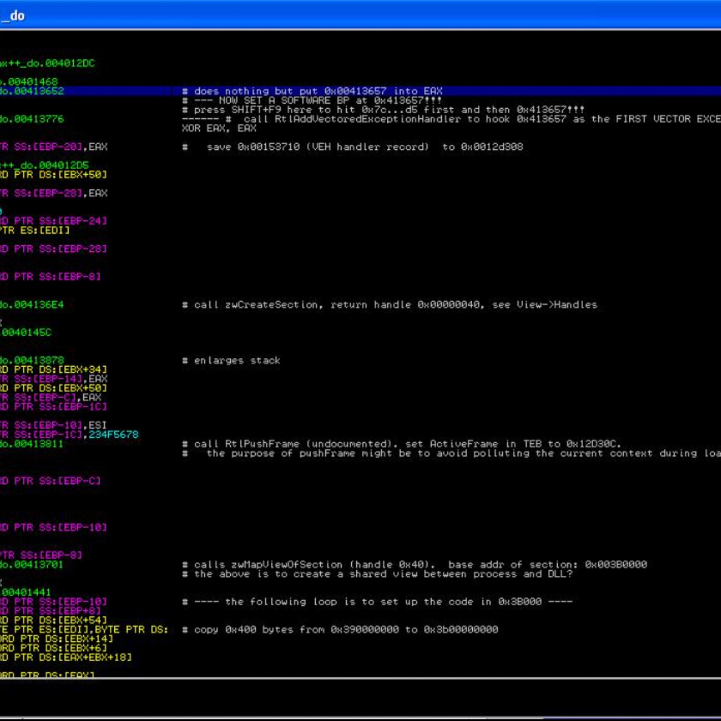Image resolution: width=721 pixels, height=721 pixels.
Task: Click the operand ending 'do.00413878'
Action: coord(32,360)
